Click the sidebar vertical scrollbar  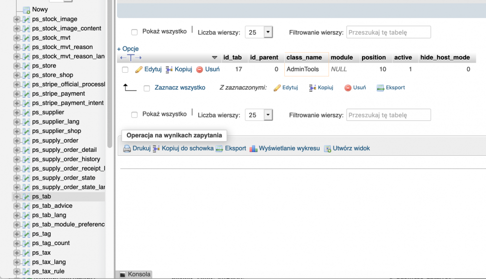110,74
